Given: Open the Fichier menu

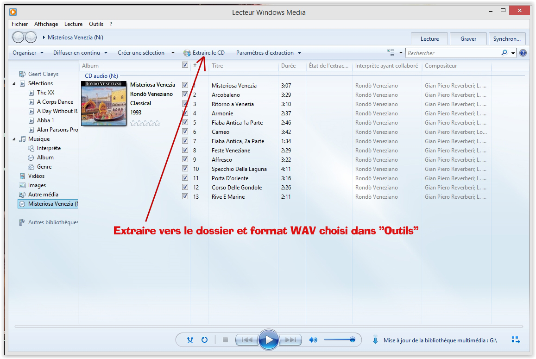Looking at the screenshot, I should tap(19, 24).
